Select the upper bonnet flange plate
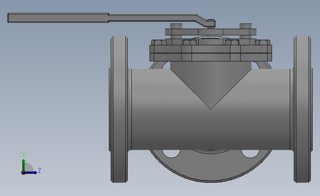This screenshot has width=320, height=196. (211, 49)
